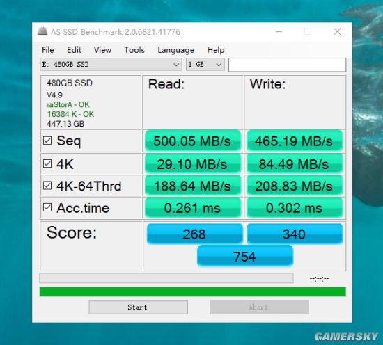Click the Start button
The image size is (383, 345).
coord(139,307)
